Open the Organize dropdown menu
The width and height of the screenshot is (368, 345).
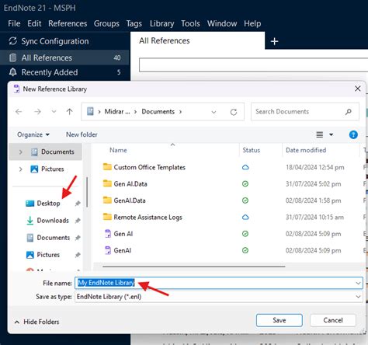tap(33, 134)
